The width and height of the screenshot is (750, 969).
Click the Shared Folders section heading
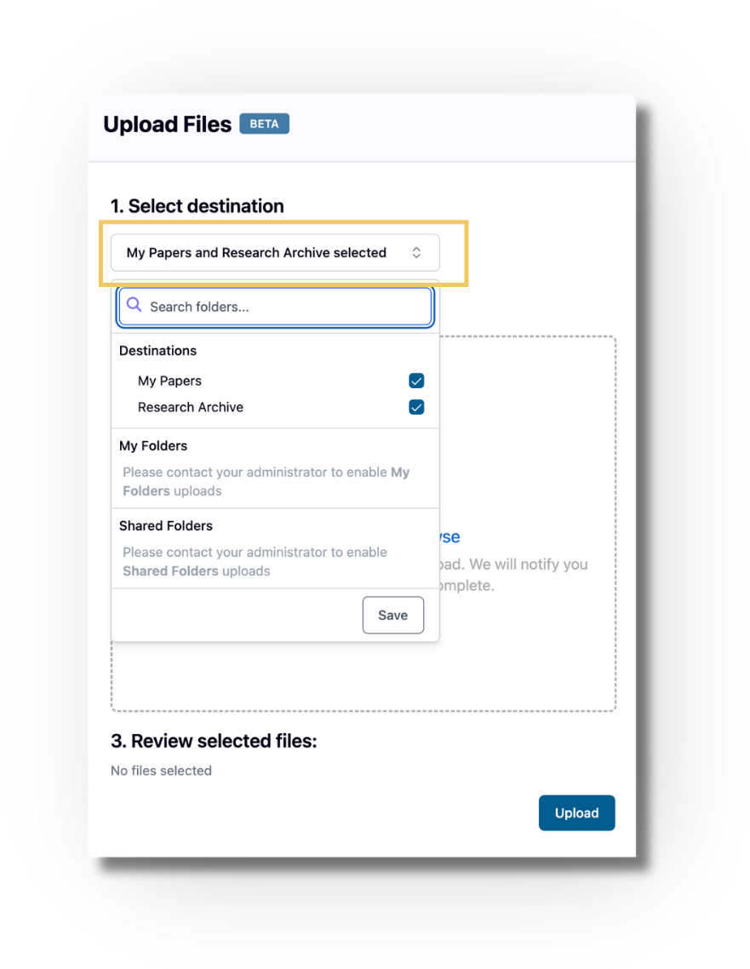165,525
